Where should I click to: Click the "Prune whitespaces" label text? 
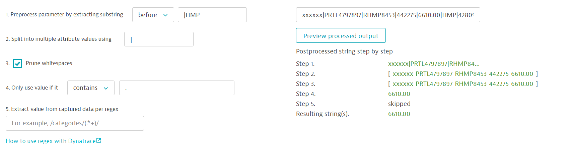[49, 63]
